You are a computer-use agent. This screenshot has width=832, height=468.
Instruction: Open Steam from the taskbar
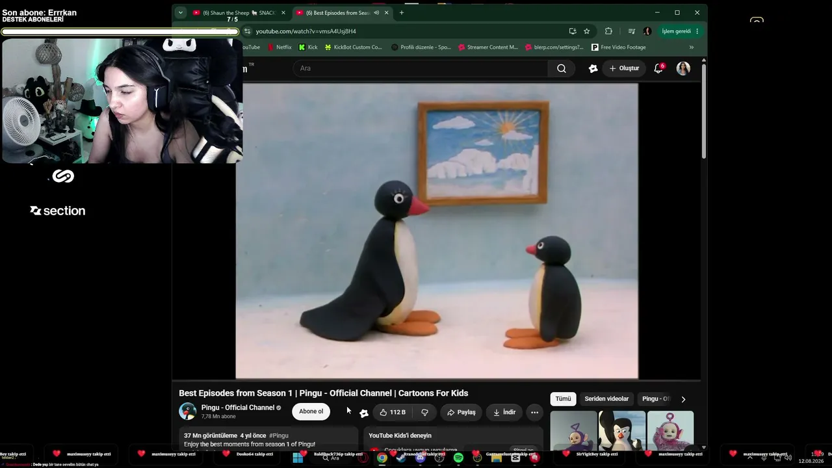pyautogui.click(x=401, y=458)
